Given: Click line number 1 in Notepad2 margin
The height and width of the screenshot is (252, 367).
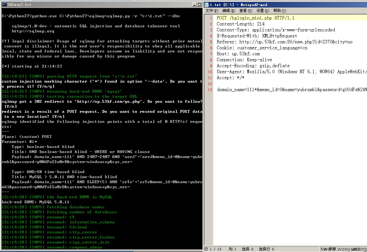Looking at the screenshot, I should coord(211,18).
